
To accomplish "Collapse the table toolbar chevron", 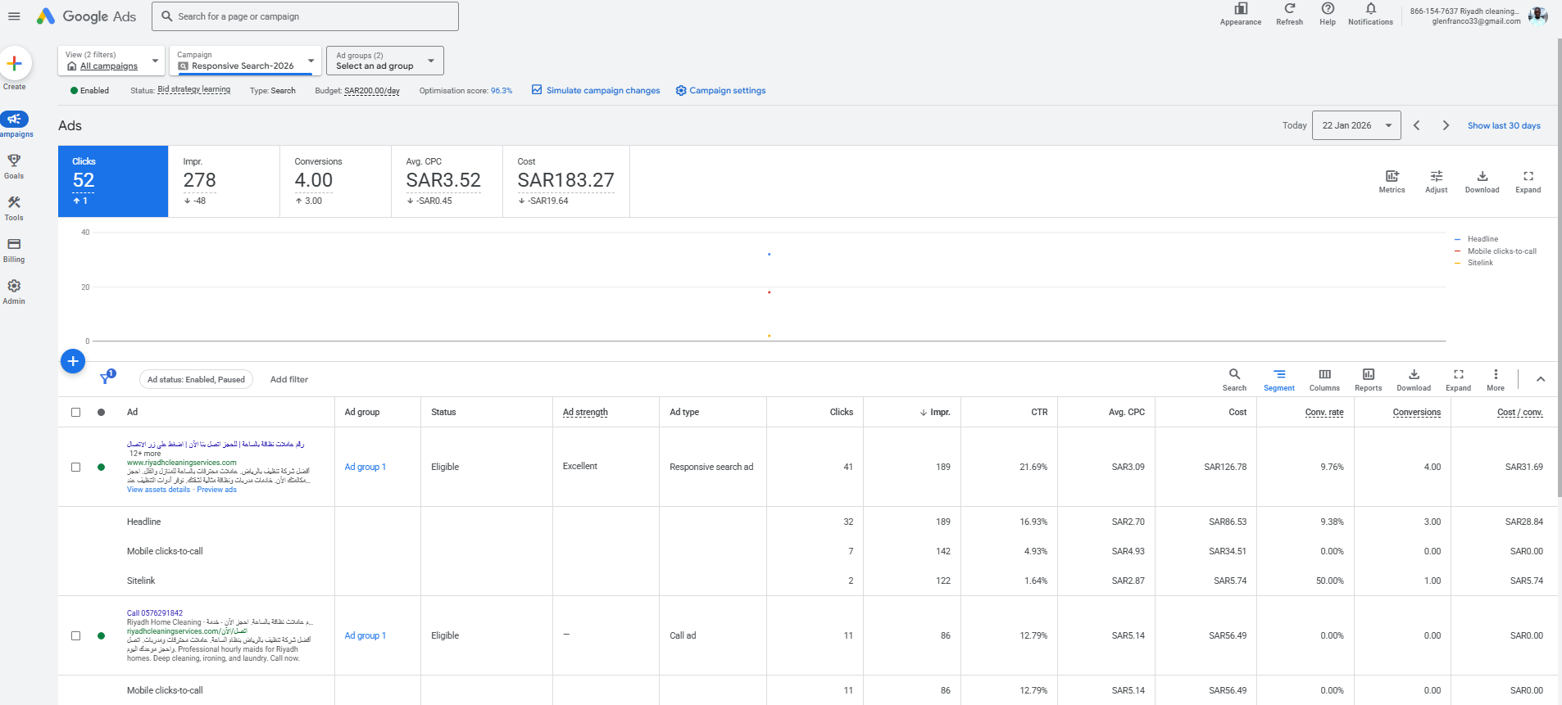I will tap(1541, 379).
